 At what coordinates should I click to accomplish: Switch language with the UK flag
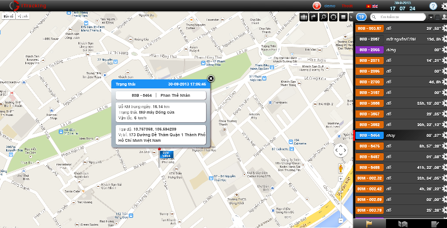pyautogui.click(x=375, y=6)
